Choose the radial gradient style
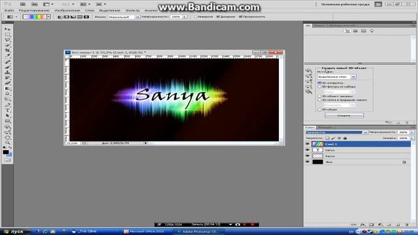Image resolution: width=418 pixels, height=235 pixels. [x=67, y=17]
